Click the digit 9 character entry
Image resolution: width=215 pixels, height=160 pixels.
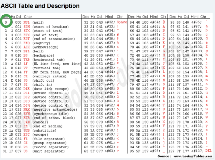(118, 126)
